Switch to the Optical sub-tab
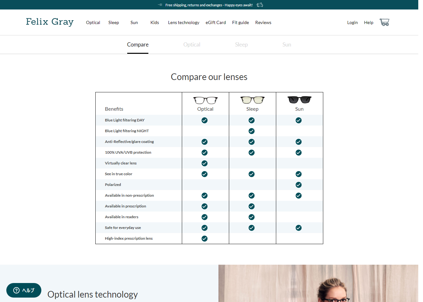Image resolution: width=423 pixels, height=302 pixels. tap(192, 45)
